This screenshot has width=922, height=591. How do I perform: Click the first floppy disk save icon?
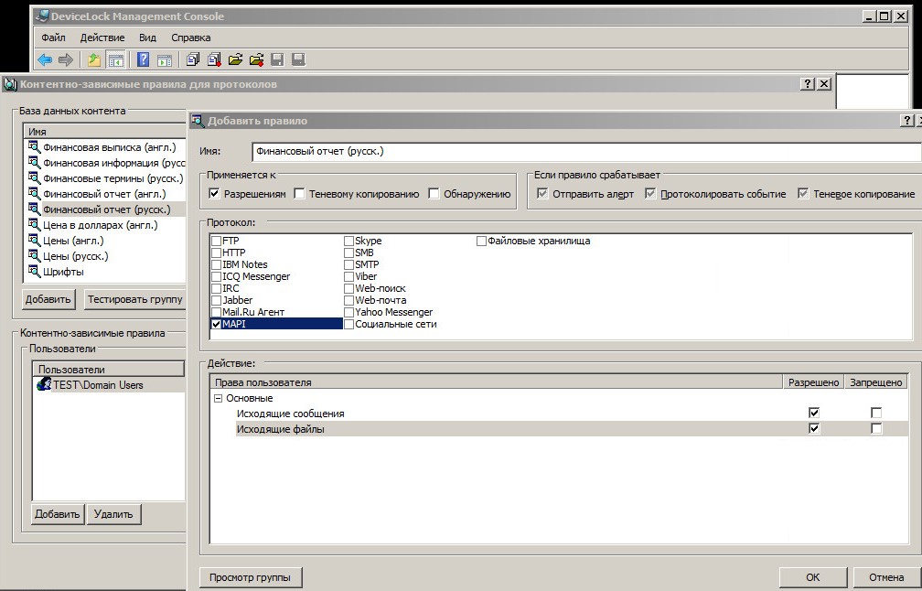point(277,60)
